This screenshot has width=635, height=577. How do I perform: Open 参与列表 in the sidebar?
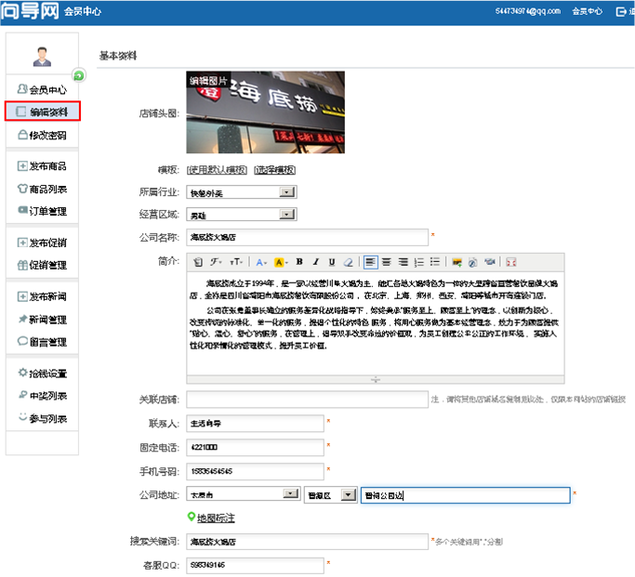[42, 418]
